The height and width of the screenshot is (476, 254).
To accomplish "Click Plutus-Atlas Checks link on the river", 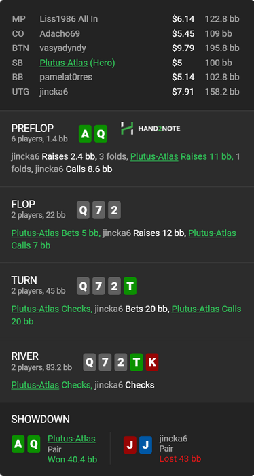I will pos(35,386).
